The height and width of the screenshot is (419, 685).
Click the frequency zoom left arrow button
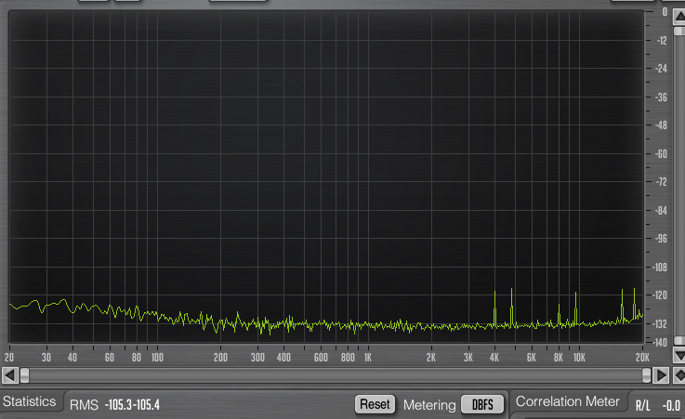pyautogui.click(x=10, y=375)
